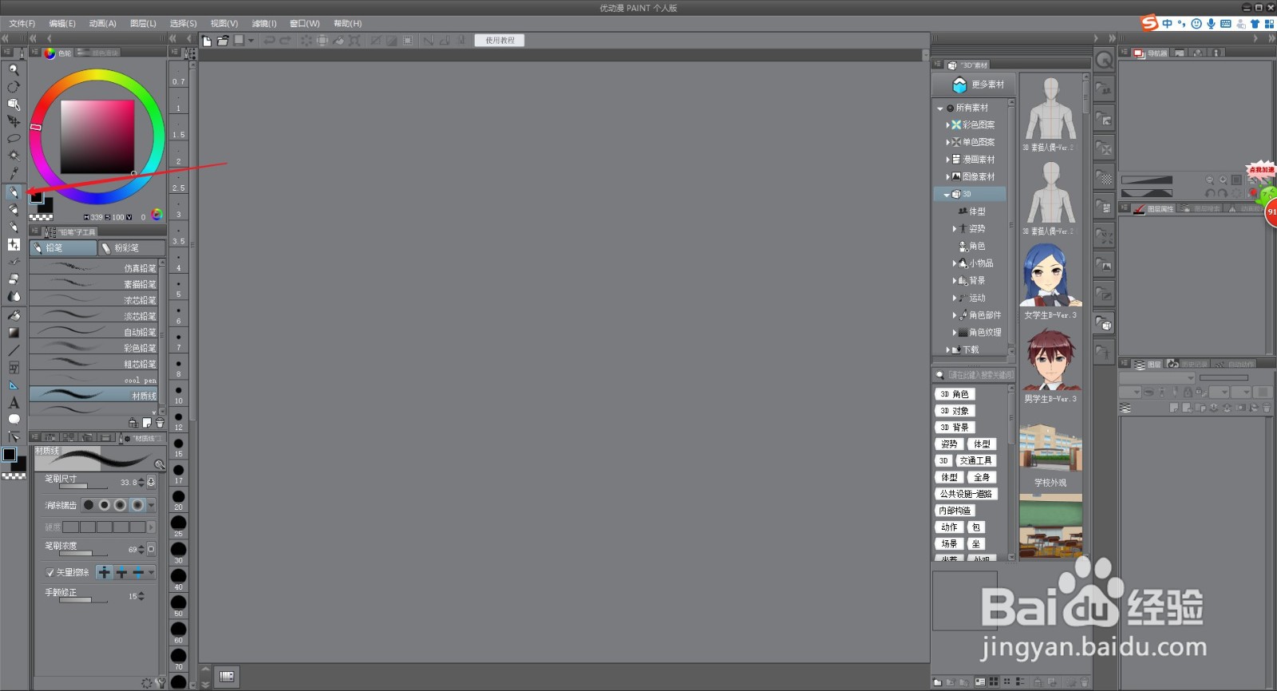Filter materials by 3D 角色 tag
This screenshot has height=691, width=1277.
pos(954,394)
